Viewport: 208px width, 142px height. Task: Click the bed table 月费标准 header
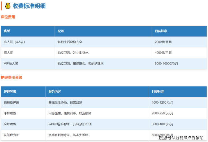[161, 31]
